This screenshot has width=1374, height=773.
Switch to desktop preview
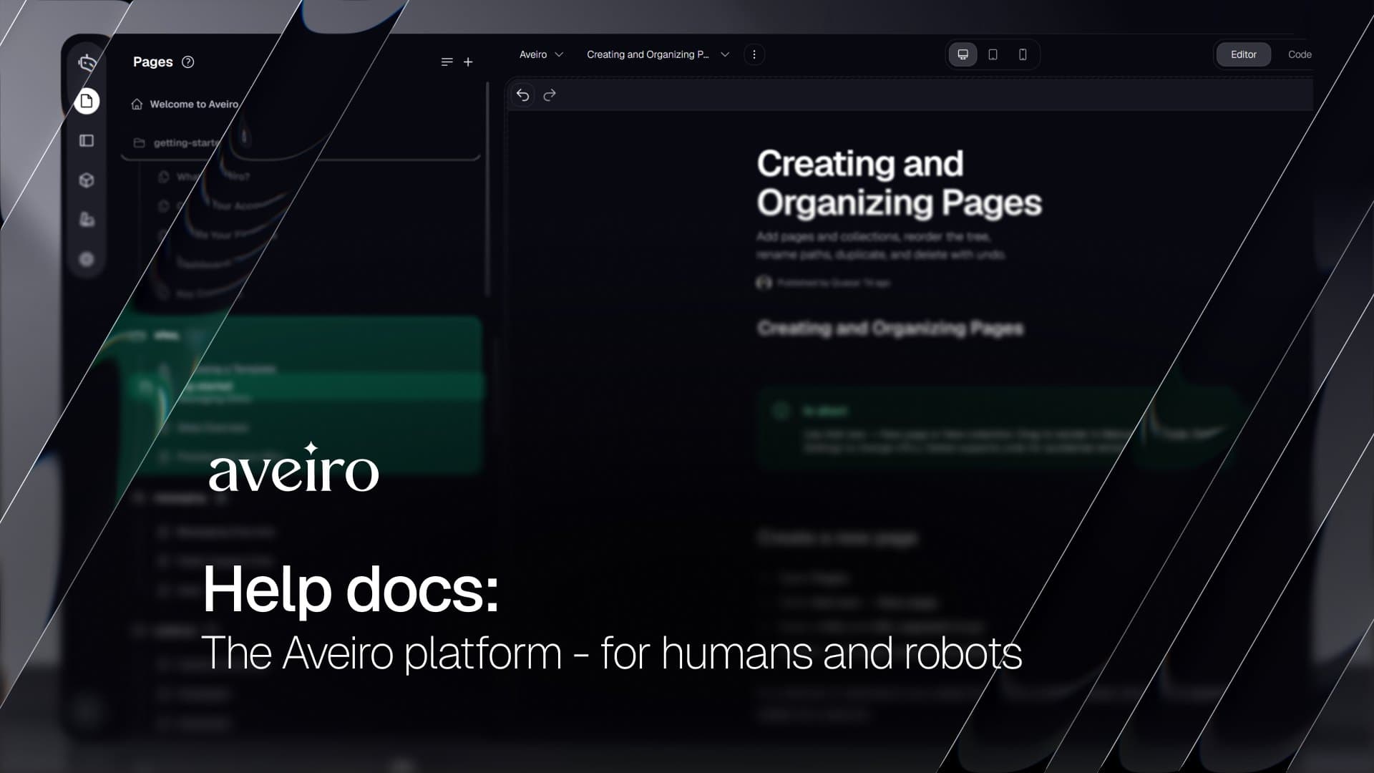click(963, 54)
